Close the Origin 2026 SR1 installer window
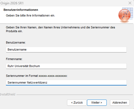134x109 pixels. (130, 3)
